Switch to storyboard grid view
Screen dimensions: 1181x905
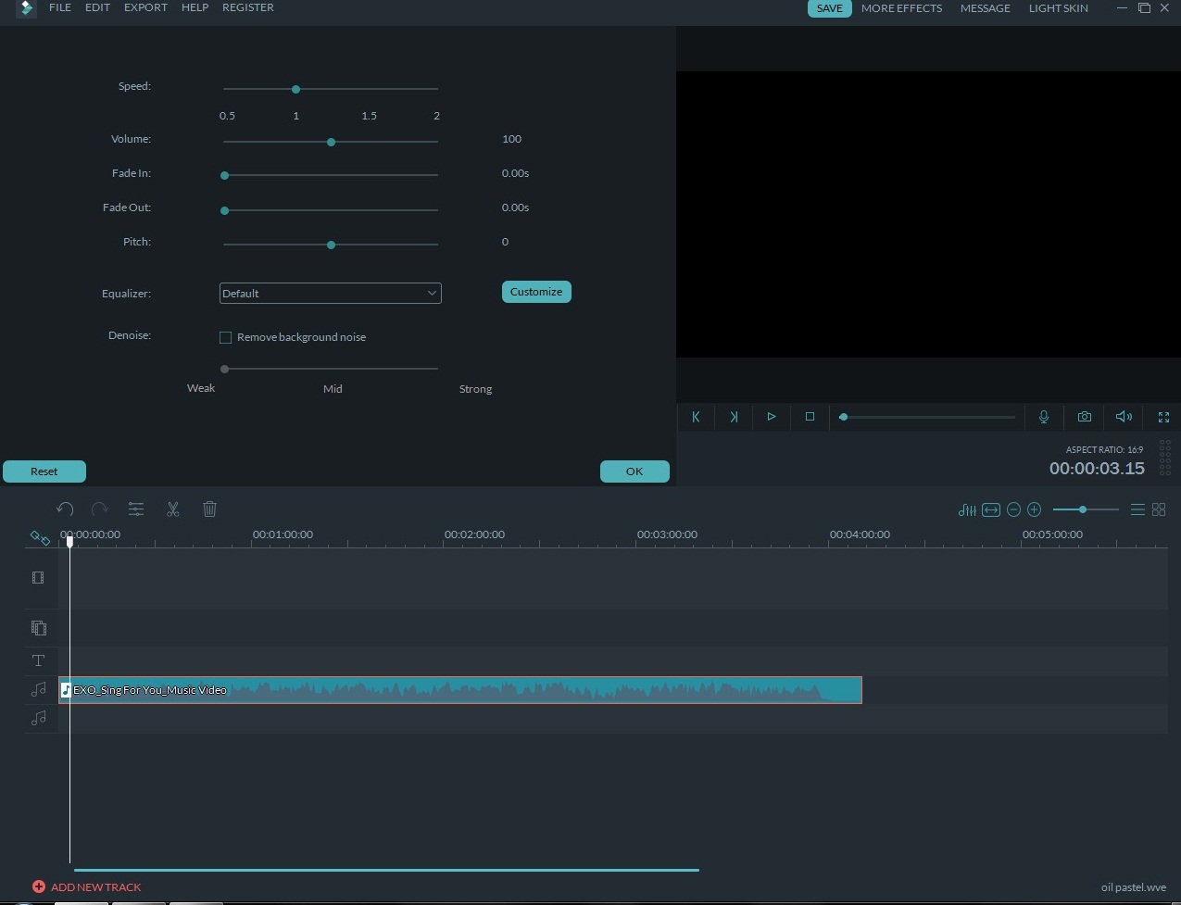pyautogui.click(x=1159, y=509)
